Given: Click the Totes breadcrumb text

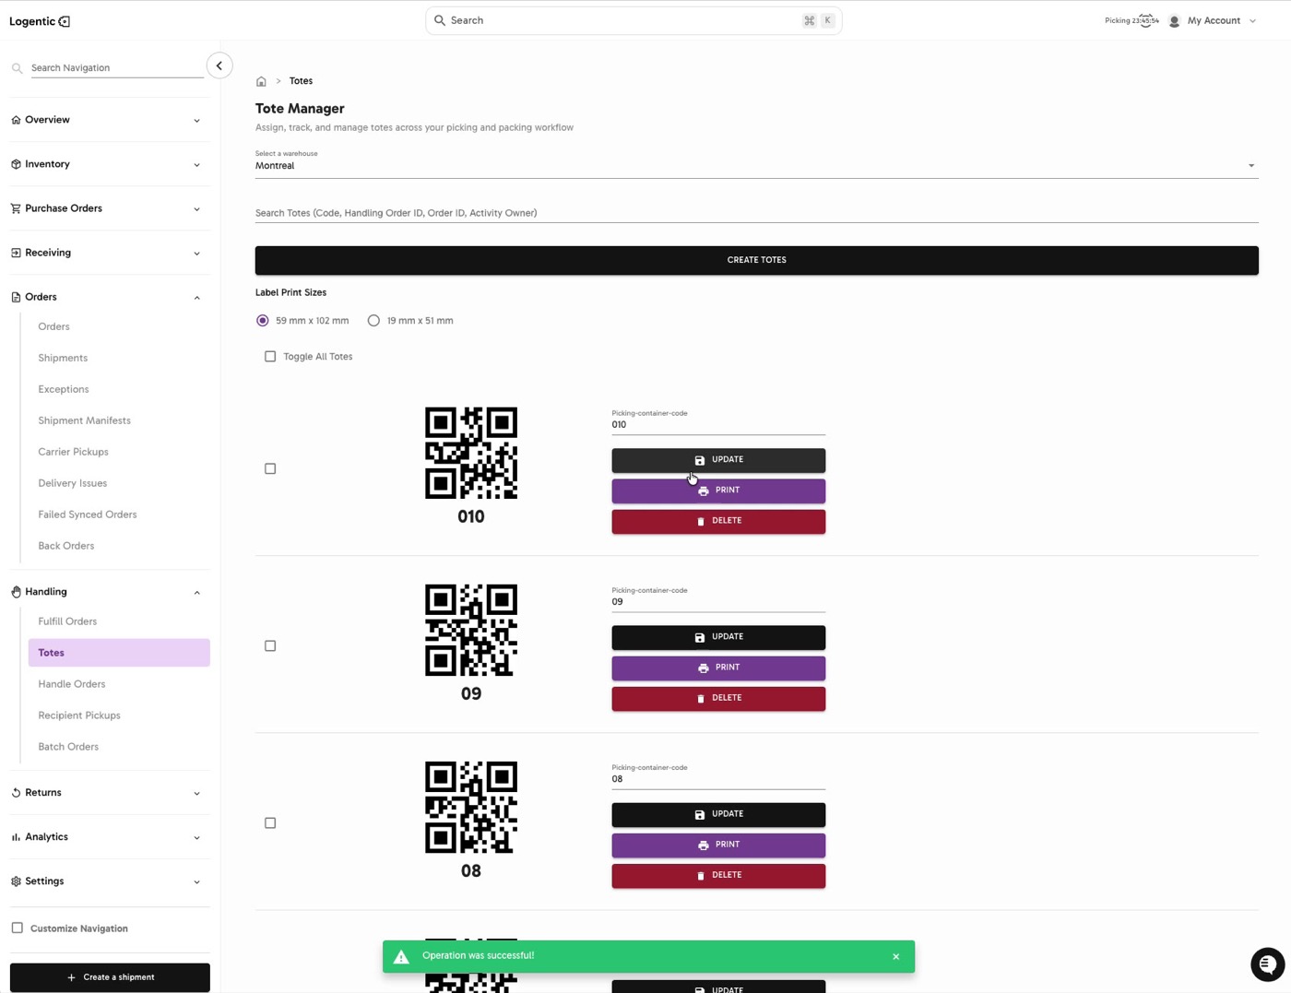Looking at the screenshot, I should [301, 81].
